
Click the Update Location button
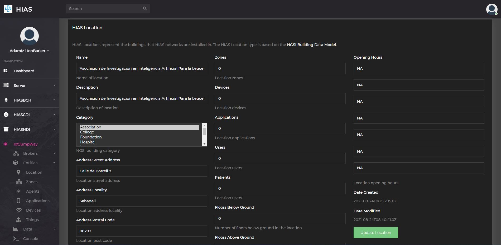(376, 233)
